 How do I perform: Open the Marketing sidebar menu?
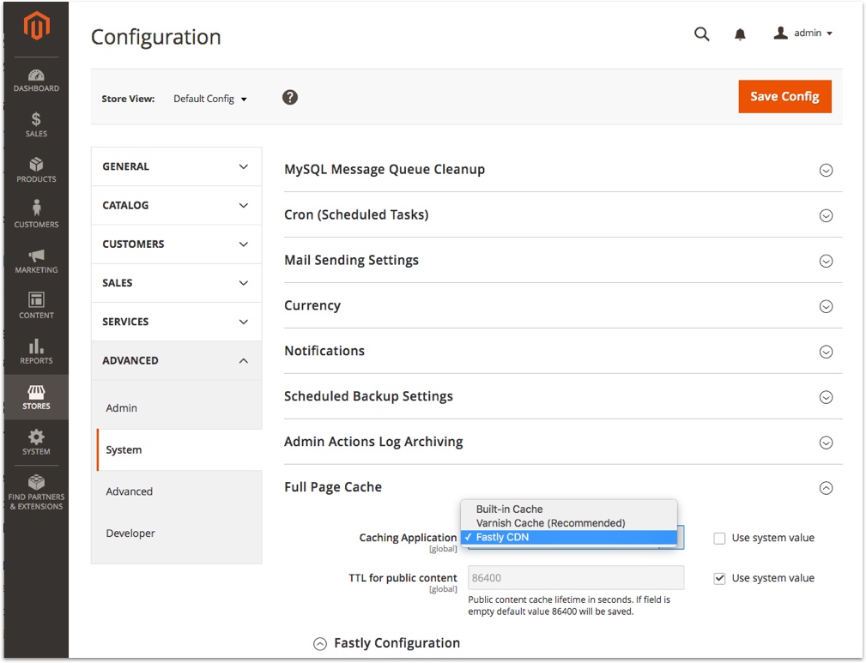(x=36, y=261)
